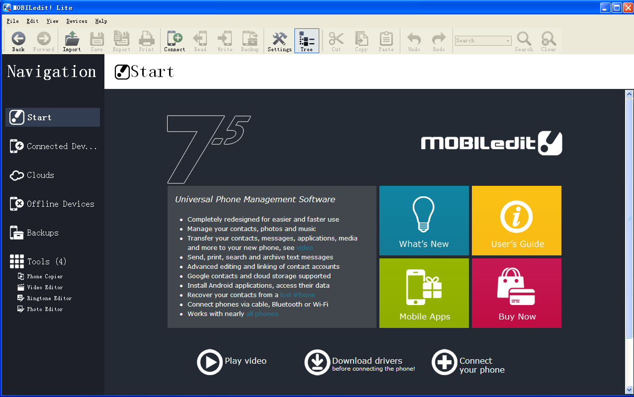This screenshot has height=397, width=634.
Task: Click the scrollbar up arrow
Action: (629, 94)
